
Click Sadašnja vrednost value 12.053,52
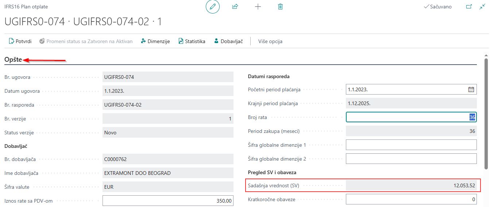click(411, 185)
